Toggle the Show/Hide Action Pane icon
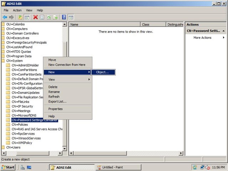The image size is (228, 171). 71,17
